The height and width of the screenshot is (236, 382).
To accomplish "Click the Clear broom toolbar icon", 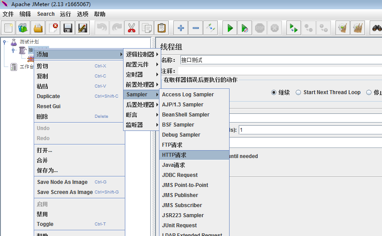I will (343, 28).
